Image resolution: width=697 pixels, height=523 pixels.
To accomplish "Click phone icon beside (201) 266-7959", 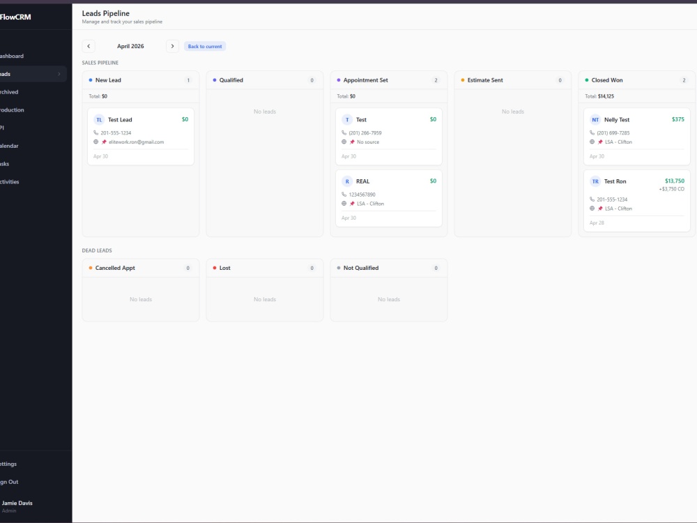I will (344, 132).
